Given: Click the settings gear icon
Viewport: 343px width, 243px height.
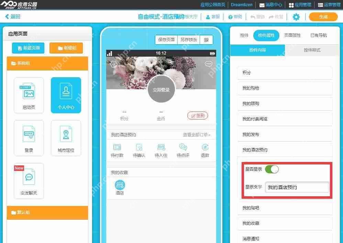Looking at the screenshot, I should [x=296, y=16].
